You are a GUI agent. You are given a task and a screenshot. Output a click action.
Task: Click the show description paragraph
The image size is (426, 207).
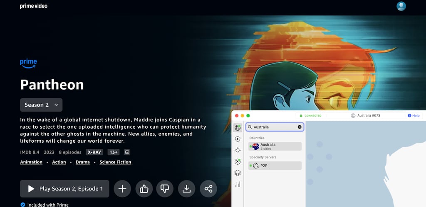pyautogui.click(x=113, y=130)
